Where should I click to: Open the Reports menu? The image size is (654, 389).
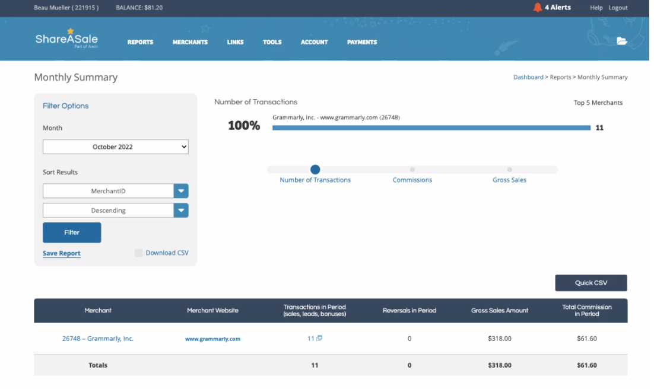[140, 42]
